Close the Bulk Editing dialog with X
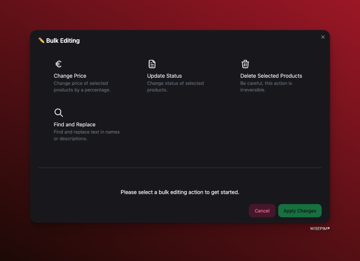360x261 pixels. tap(323, 37)
